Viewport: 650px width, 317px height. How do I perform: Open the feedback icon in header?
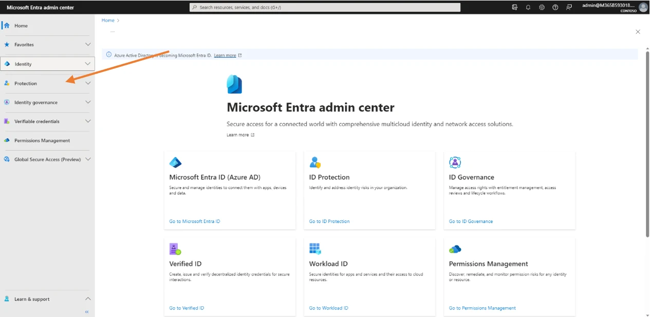[x=569, y=7]
